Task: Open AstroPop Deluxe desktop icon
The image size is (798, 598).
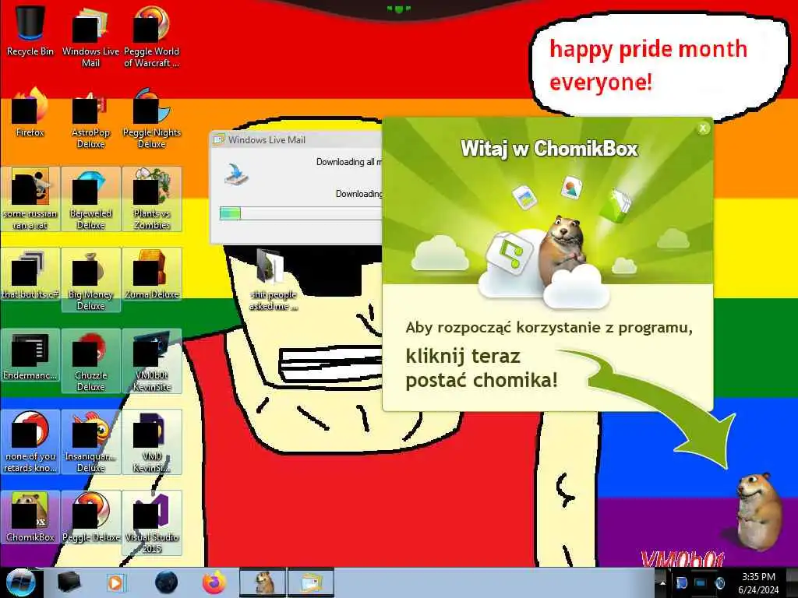Action: coord(90,118)
